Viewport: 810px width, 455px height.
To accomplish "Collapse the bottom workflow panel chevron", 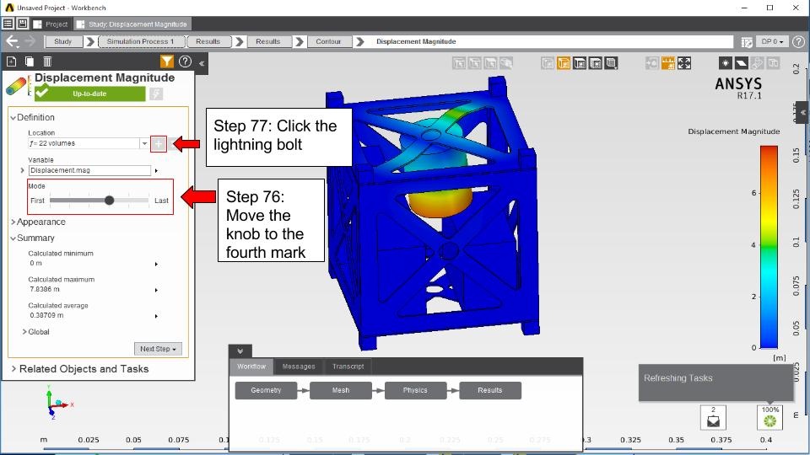I will click(x=240, y=351).
